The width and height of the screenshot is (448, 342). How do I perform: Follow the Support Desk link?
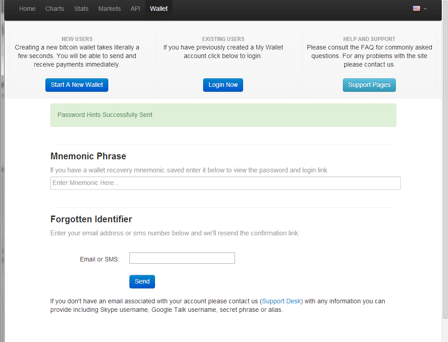coord(281,301)
